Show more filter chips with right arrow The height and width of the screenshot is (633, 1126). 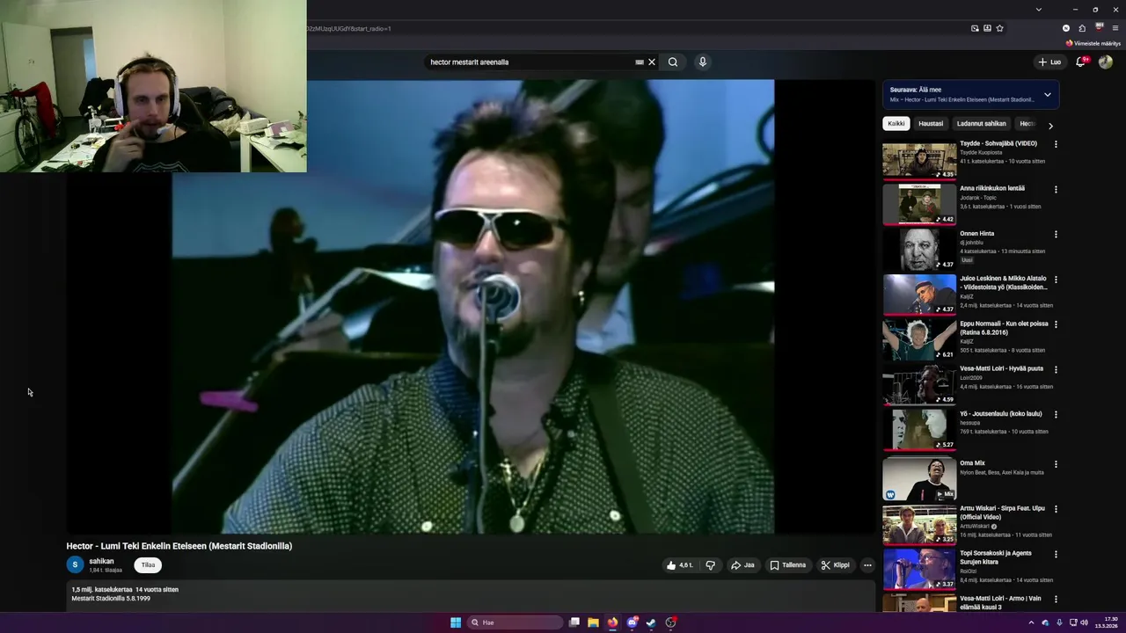coord(1049,125)
